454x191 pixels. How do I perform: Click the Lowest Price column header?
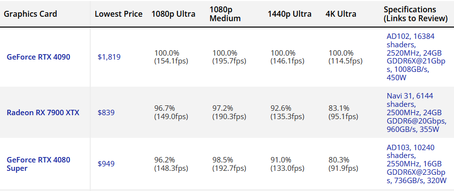[119, 14]
